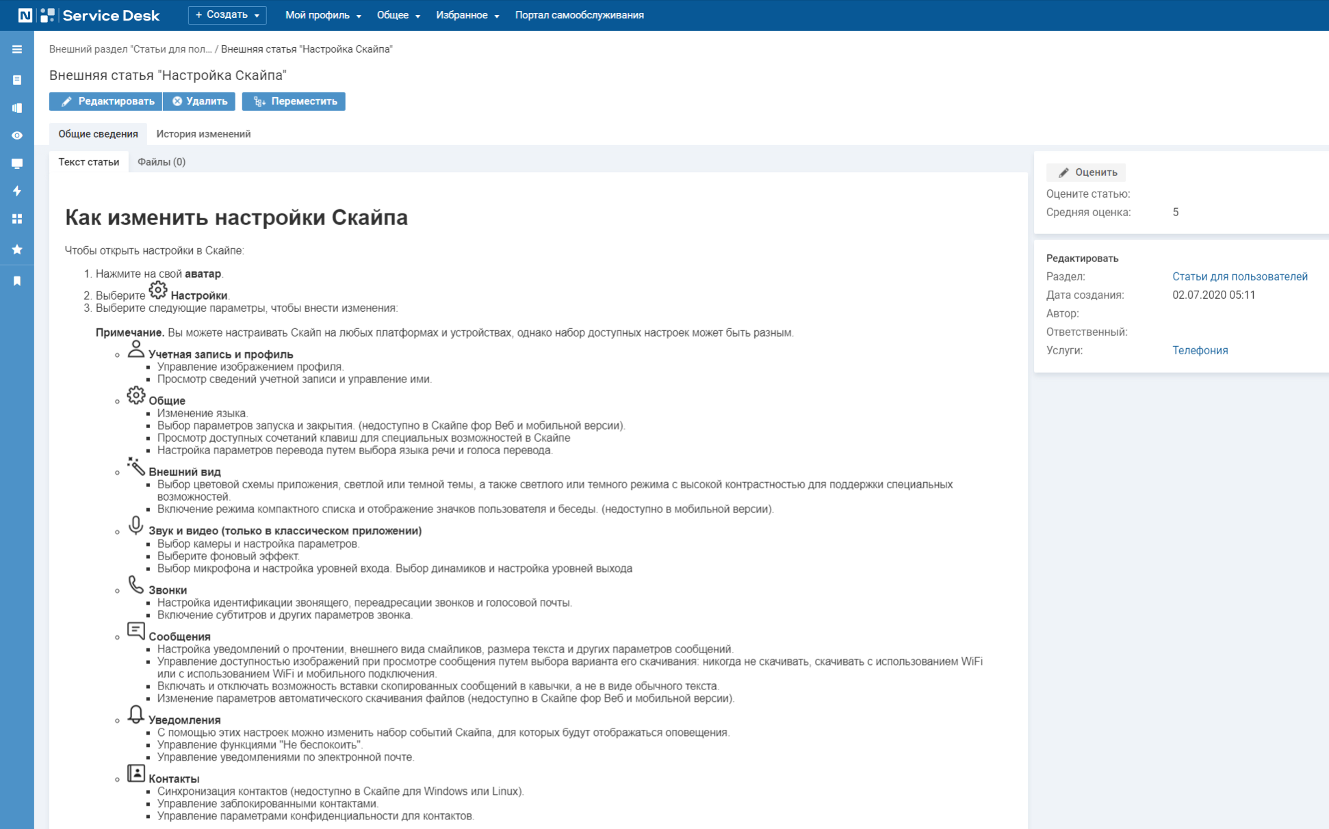The width and height of the screenshot is (1329, 829).
Task: Click the page title Внешняя статья "Настройка Скайпа"
Action: click(168, 75)
